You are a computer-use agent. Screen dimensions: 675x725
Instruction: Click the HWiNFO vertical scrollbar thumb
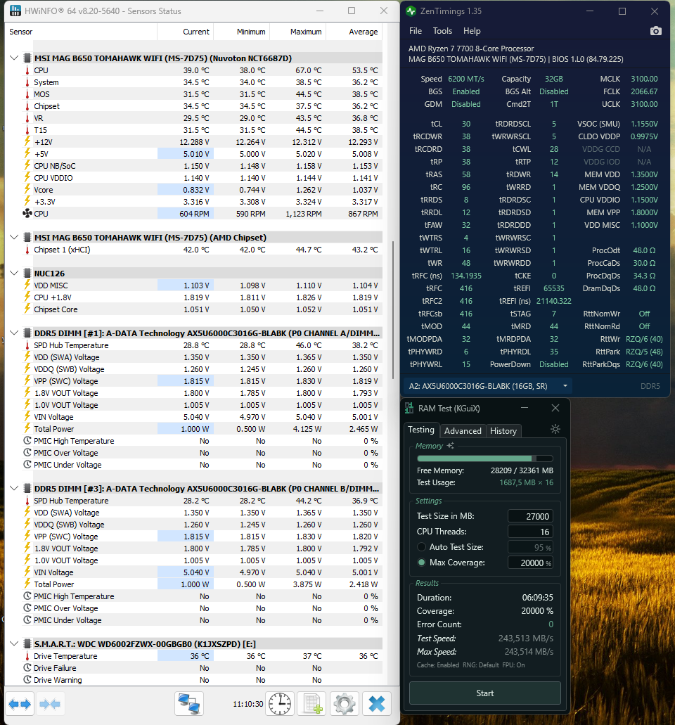pyautogui.click(x=393, y=310)
